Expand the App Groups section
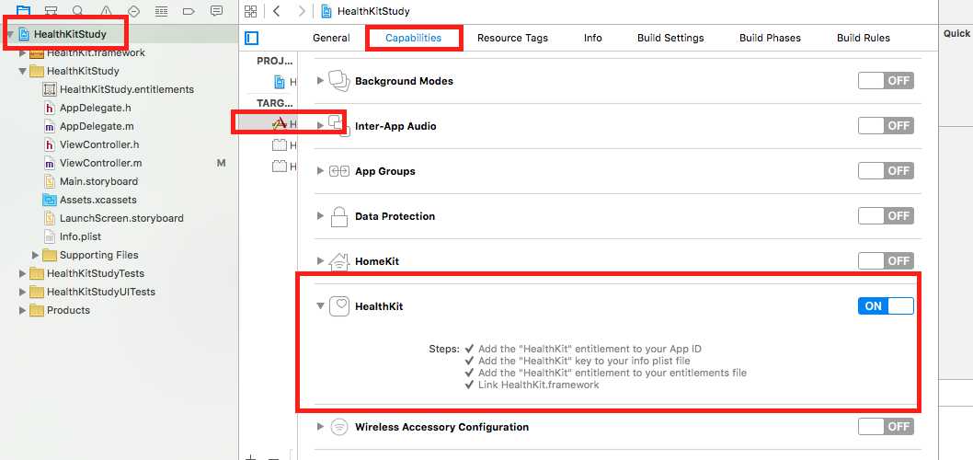The image size is (973, 460). 320,171
